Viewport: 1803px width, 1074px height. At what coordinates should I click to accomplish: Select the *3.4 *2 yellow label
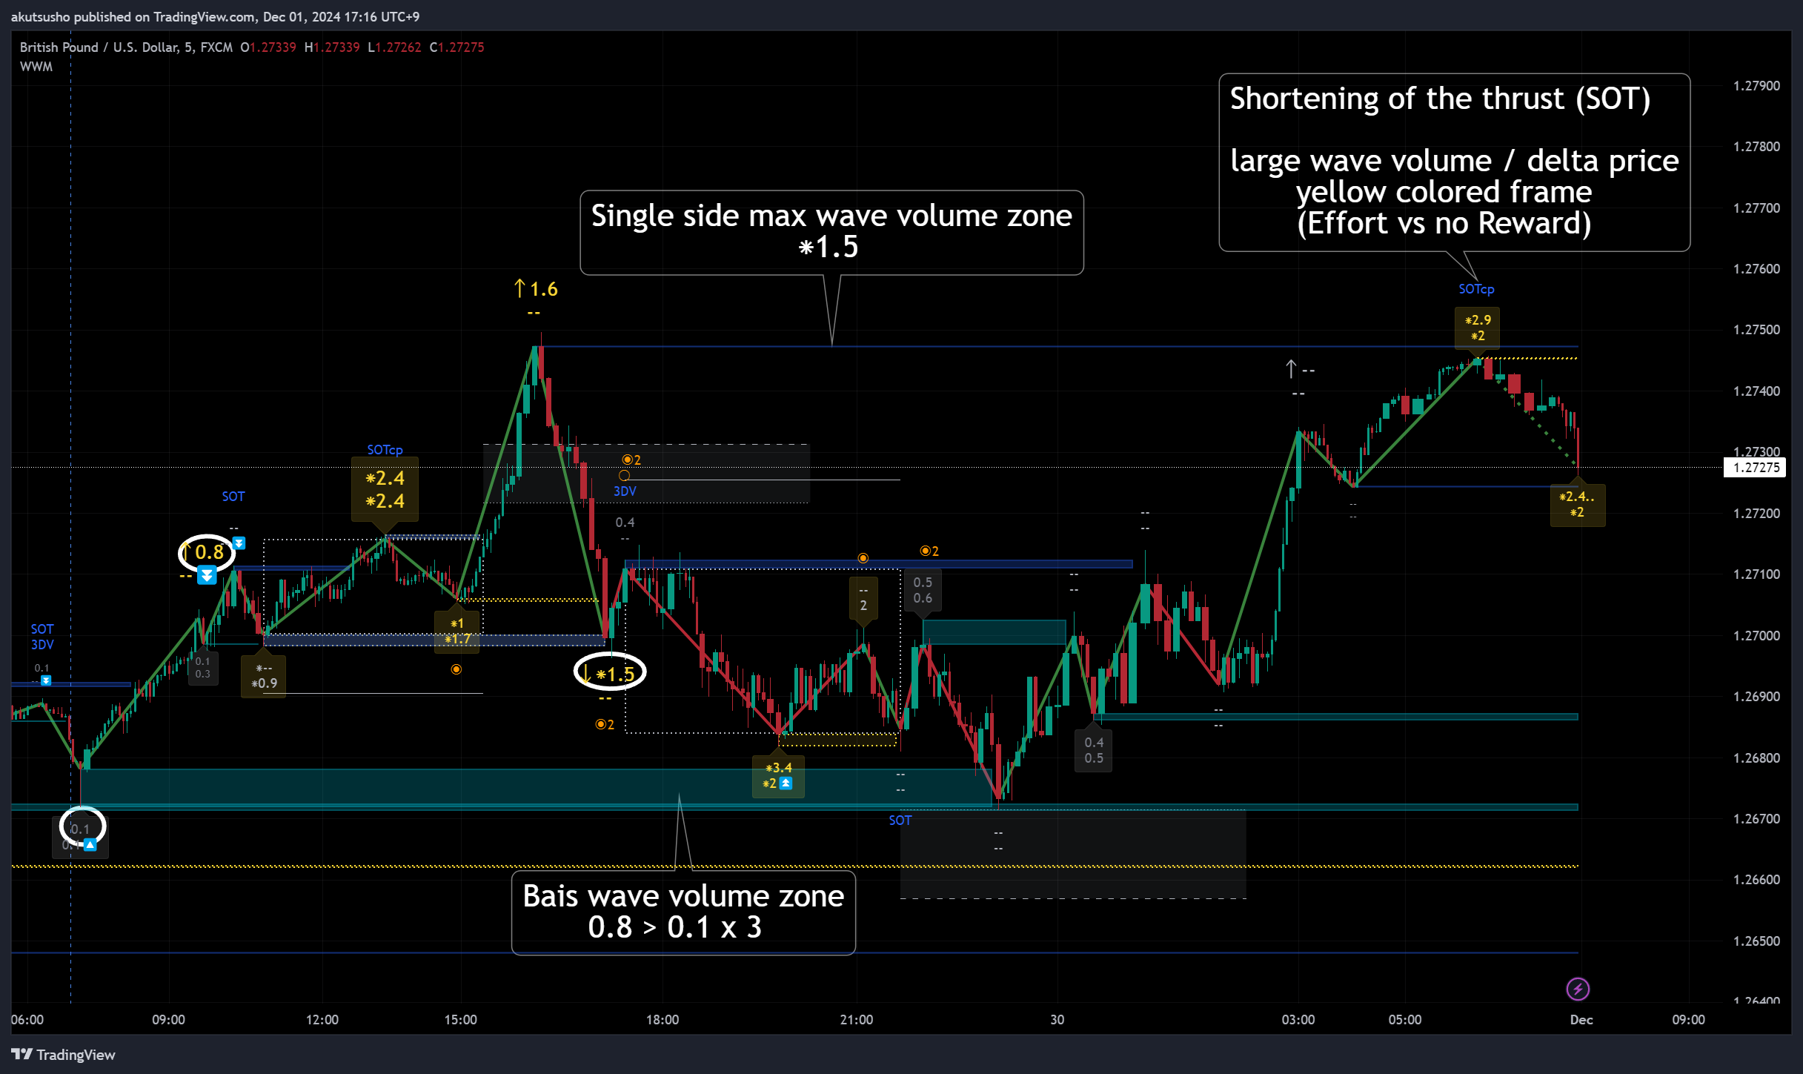778,775
